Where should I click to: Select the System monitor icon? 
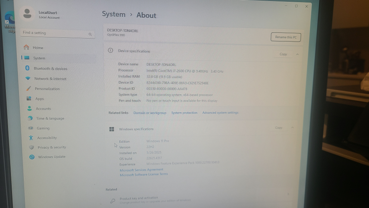click(27, 58)
